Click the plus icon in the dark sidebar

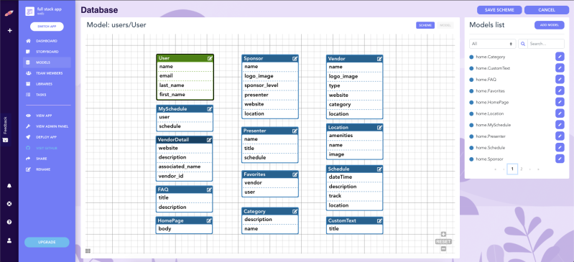[x=10, y=30]
